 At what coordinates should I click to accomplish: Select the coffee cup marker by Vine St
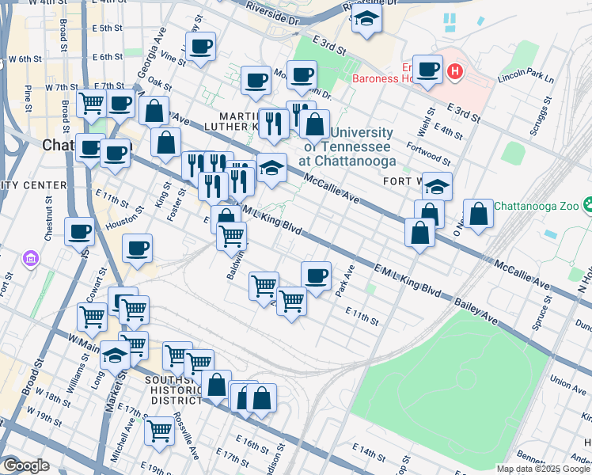201,46
